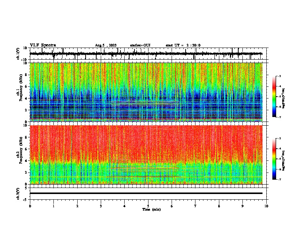Viewport: 300px width, 231px height.
Task: Click the 'Time (min)' axis label
Action: tap(152, 209)
